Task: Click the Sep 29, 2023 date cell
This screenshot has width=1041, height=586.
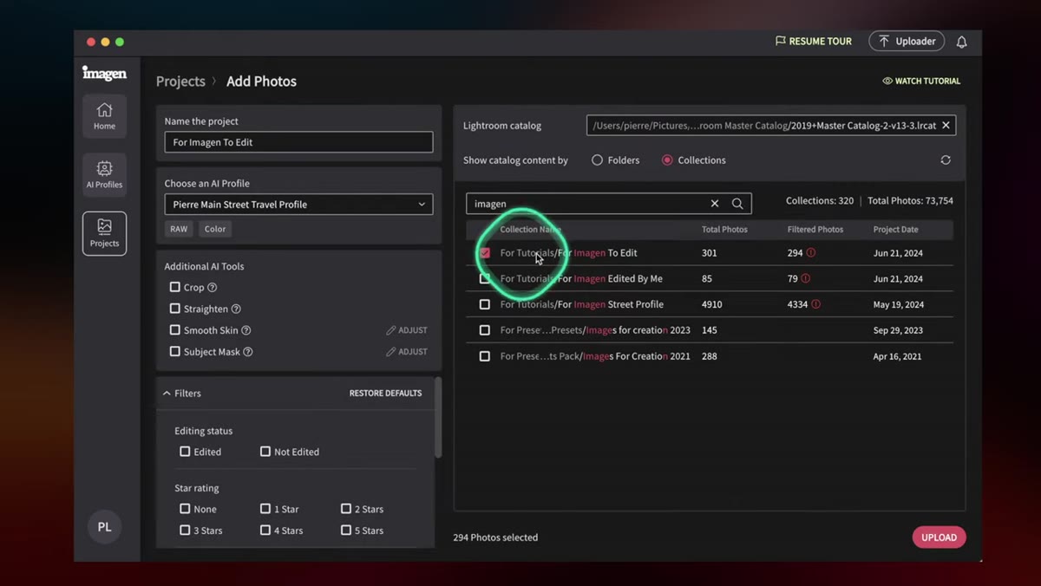Action: click(x=898, y=330)
